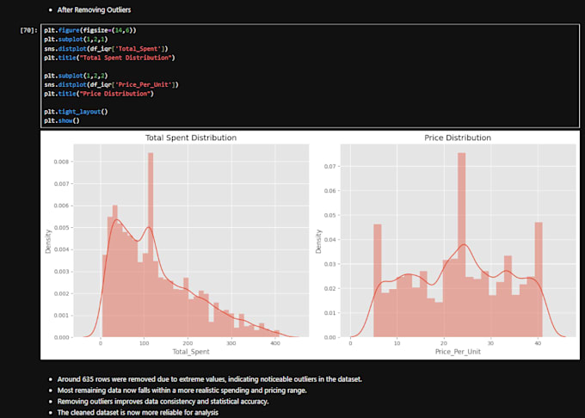The image size is (585, 418).
Task: Click the 'After Removing Outliers' markdown heading
Action: coord(94,10)
